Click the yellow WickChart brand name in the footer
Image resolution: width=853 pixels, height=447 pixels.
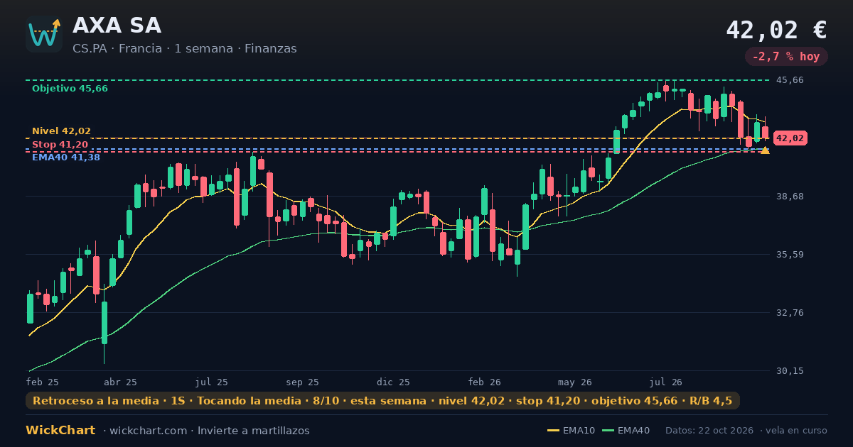(60, 431)
